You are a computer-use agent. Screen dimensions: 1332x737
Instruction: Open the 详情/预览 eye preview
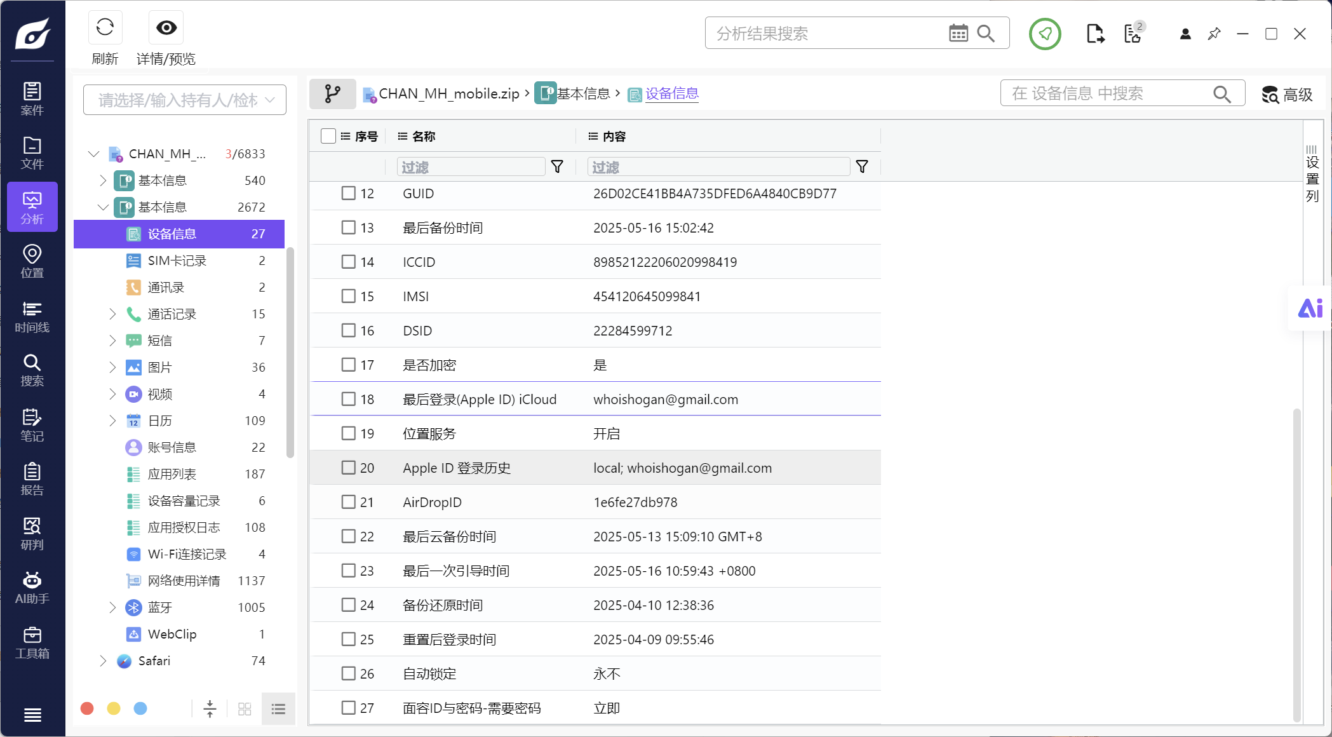(166, 27)
